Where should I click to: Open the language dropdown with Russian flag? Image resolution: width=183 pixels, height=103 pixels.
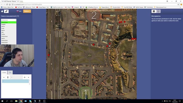[x=19, y=11]
